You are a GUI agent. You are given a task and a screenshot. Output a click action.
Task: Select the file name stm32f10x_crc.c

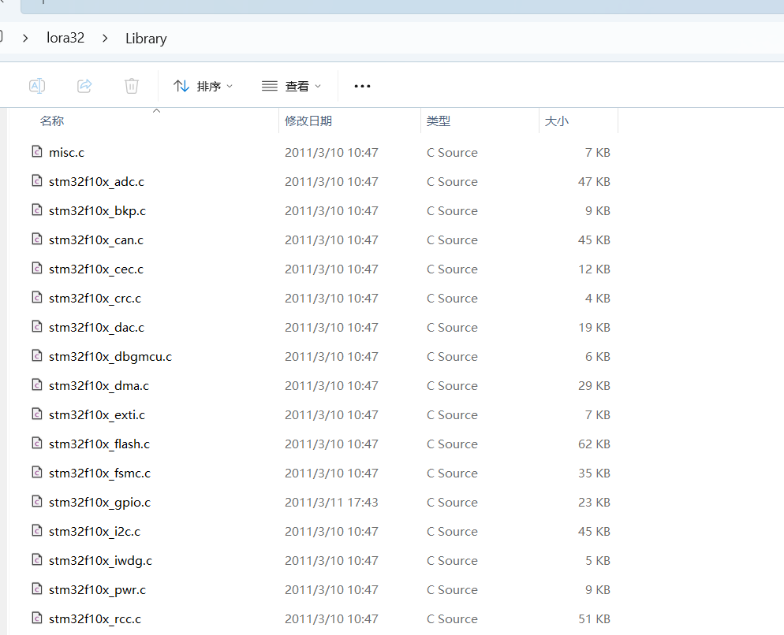95,299
